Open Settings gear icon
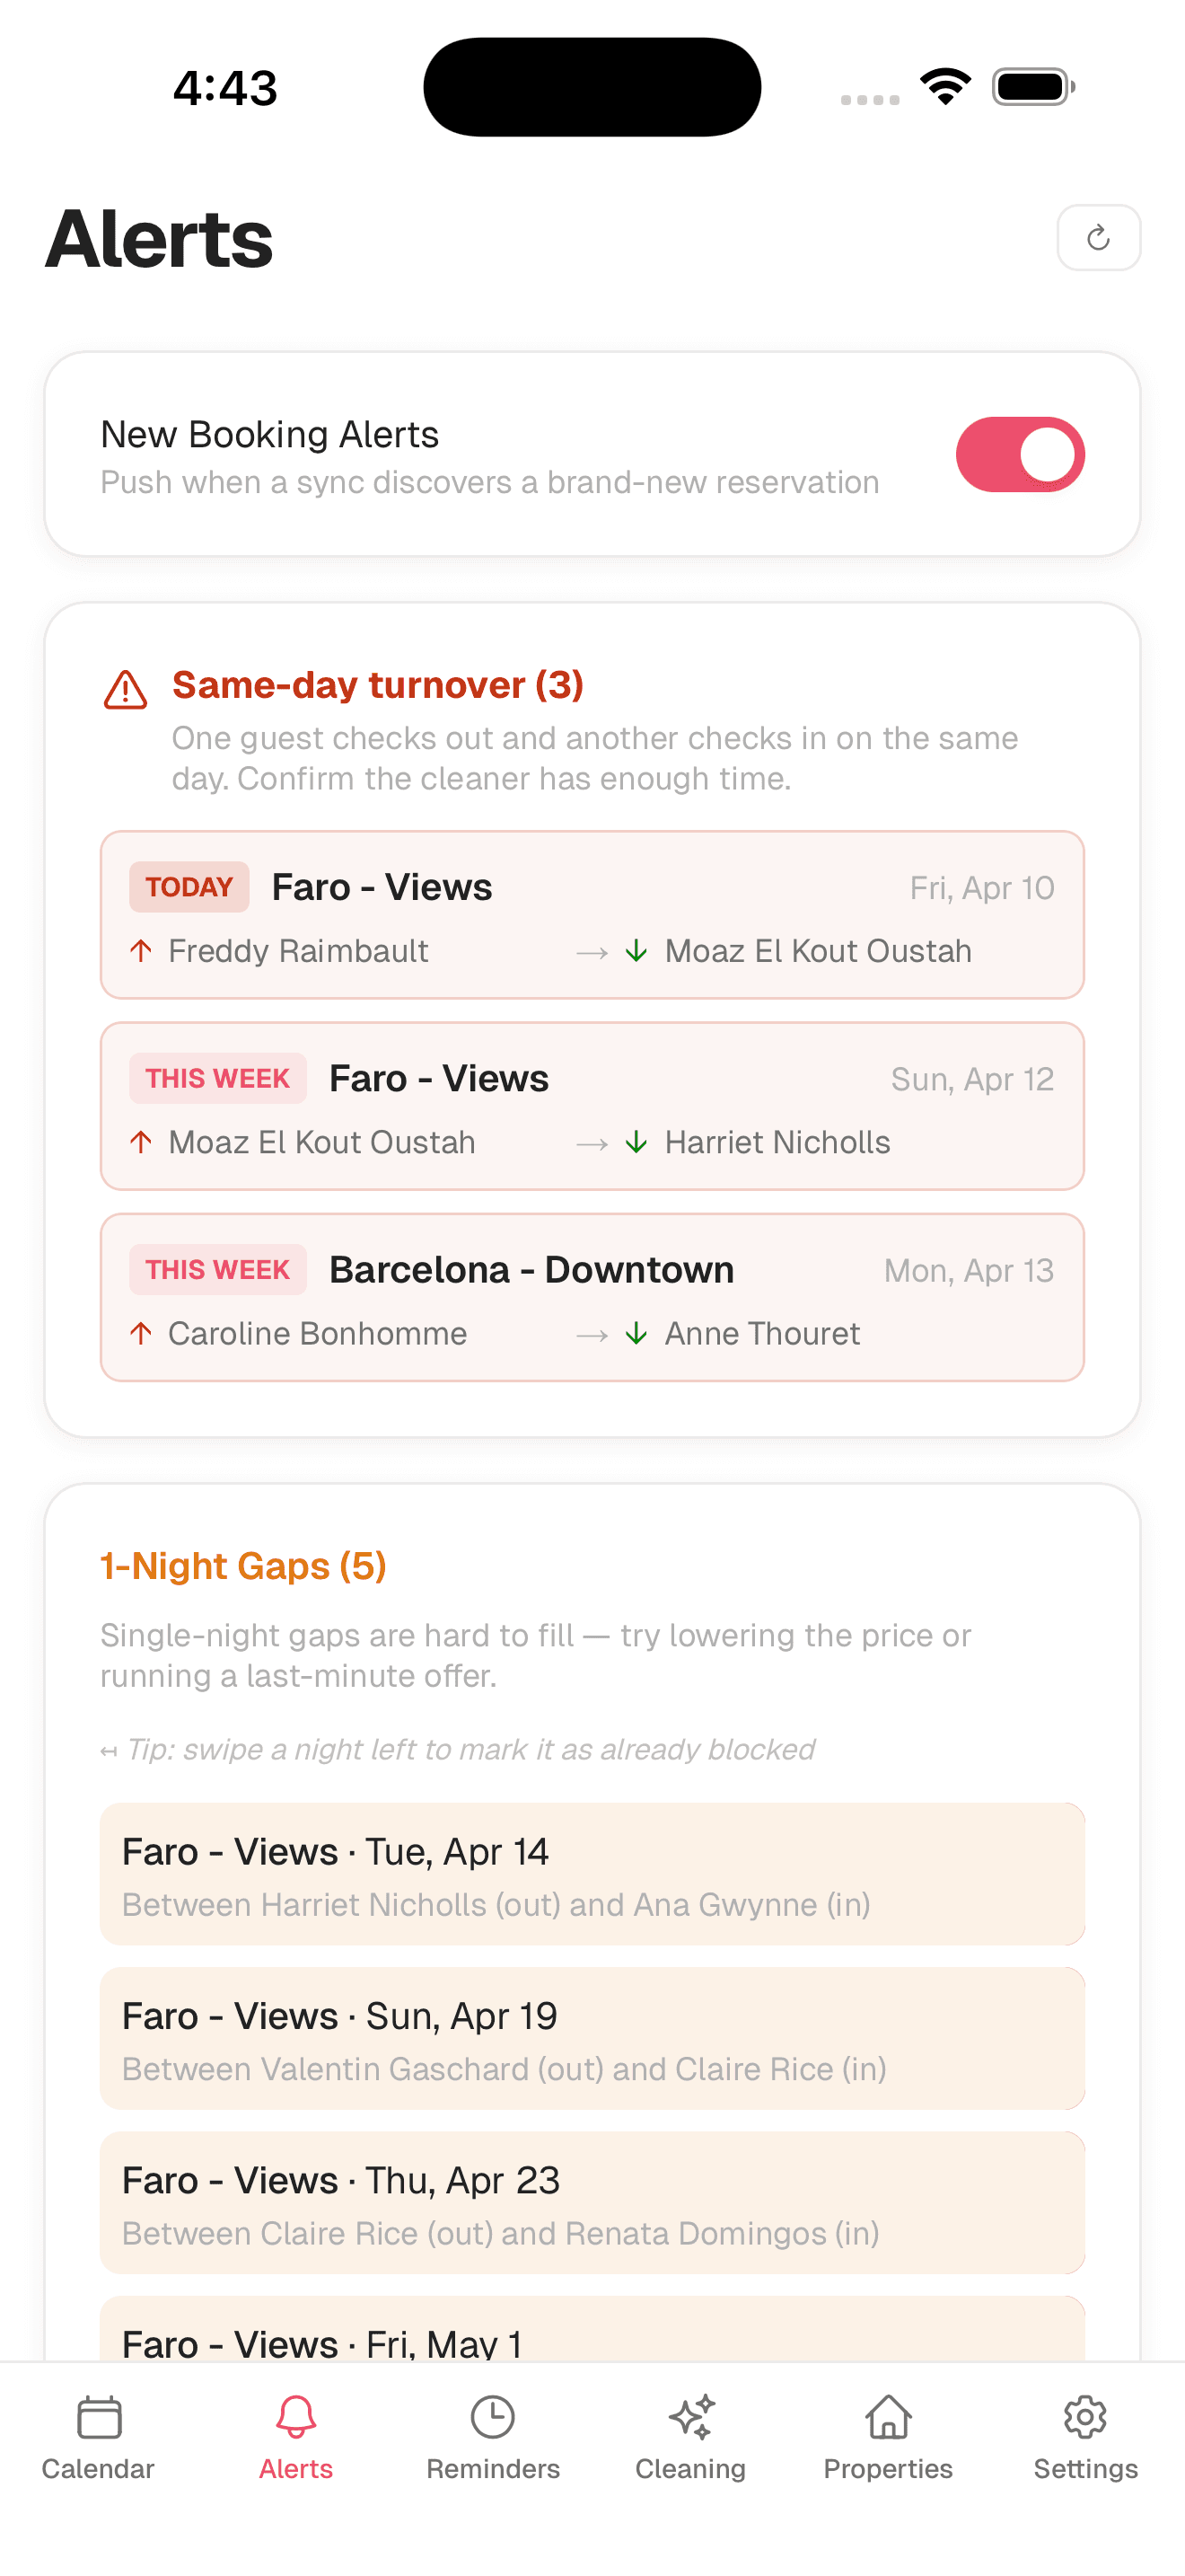The width and height of the screenshot is (1185, 2576). coord(1085,2418)
